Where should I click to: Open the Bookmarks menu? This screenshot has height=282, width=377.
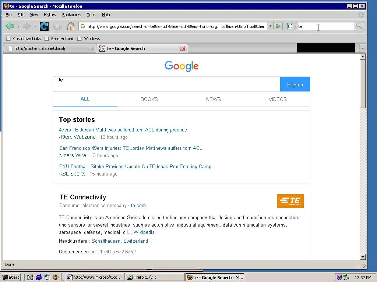pos(72,15)
